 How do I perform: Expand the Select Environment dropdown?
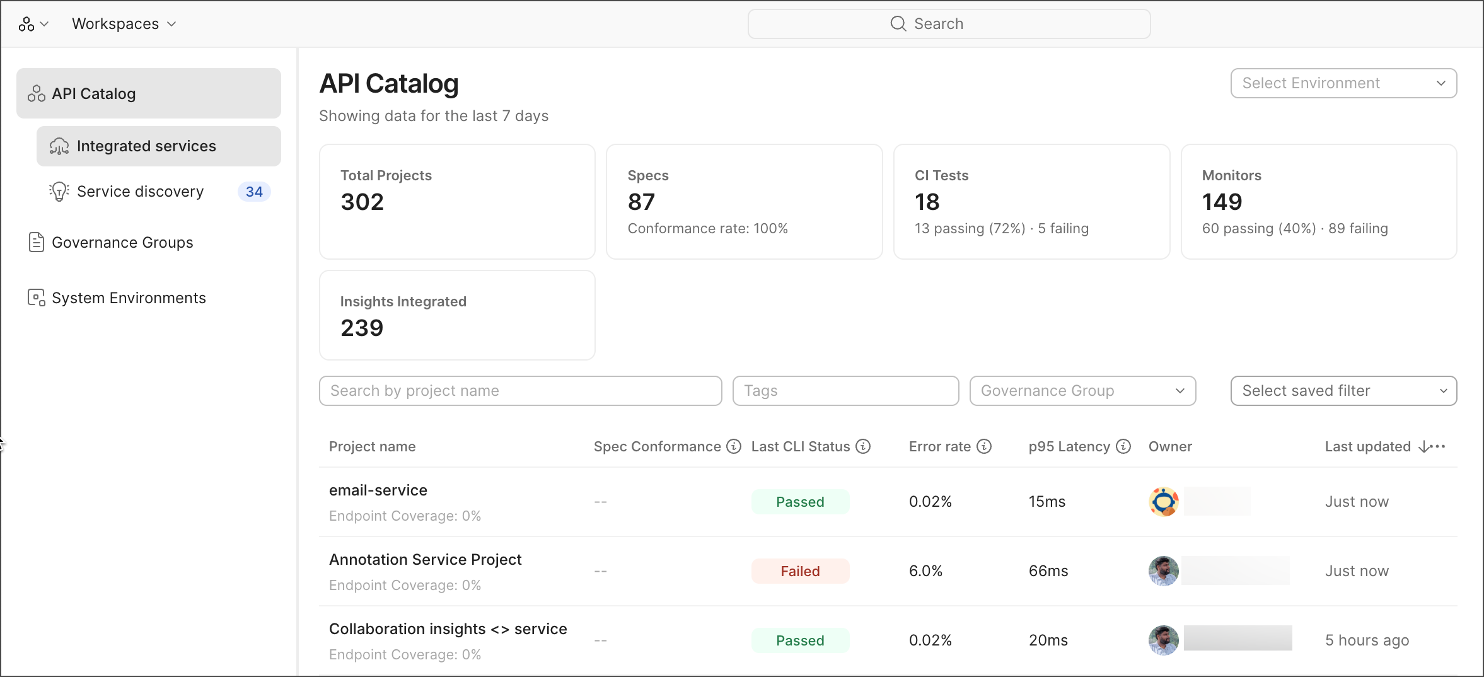(1343, 83)
